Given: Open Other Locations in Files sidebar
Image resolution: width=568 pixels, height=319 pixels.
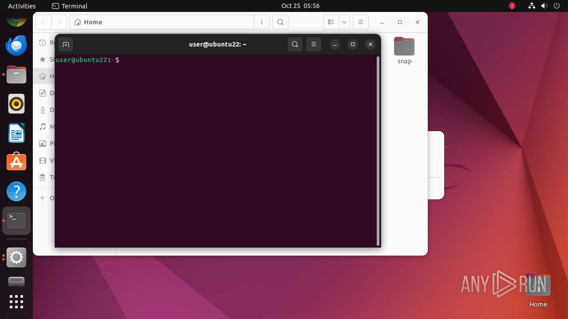Looking at the screenshot, I should (44, 198).
